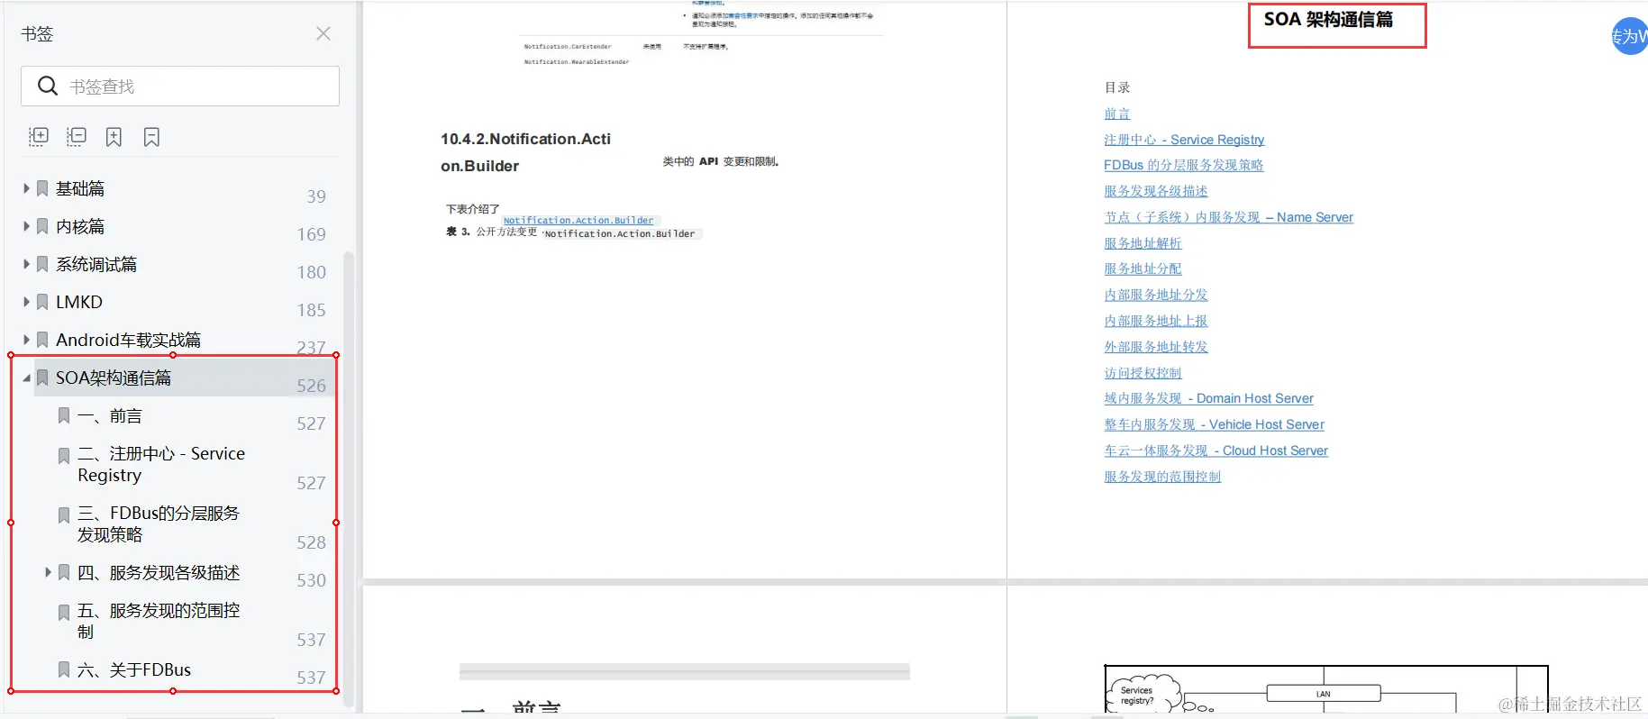1648x719 pixels.
Task: Collapse all bookmarks icon
Action: click(x=77, y=137)
